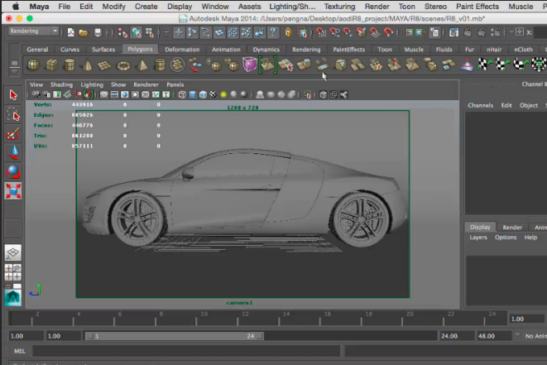The image size is (547, 365).
Task: Create a polygon plane from the shelf
Action: click(x=105, y=65)
